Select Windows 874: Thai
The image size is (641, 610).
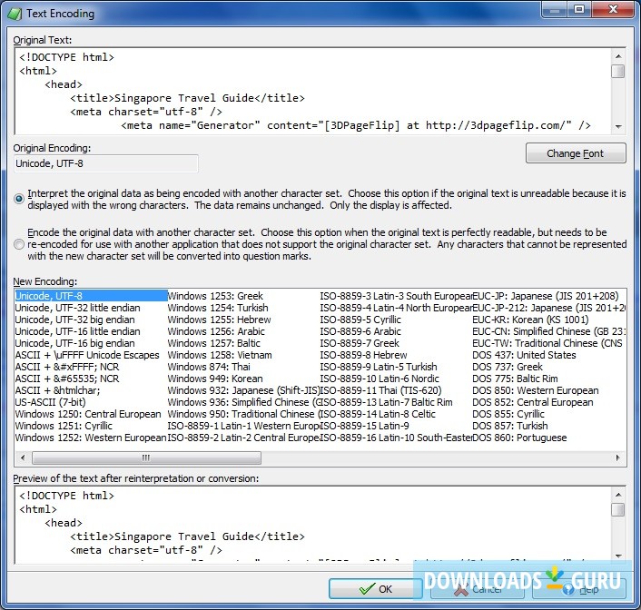pos(209,367)
